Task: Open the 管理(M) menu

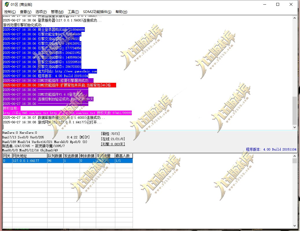Action: click(x=57, y=12)
